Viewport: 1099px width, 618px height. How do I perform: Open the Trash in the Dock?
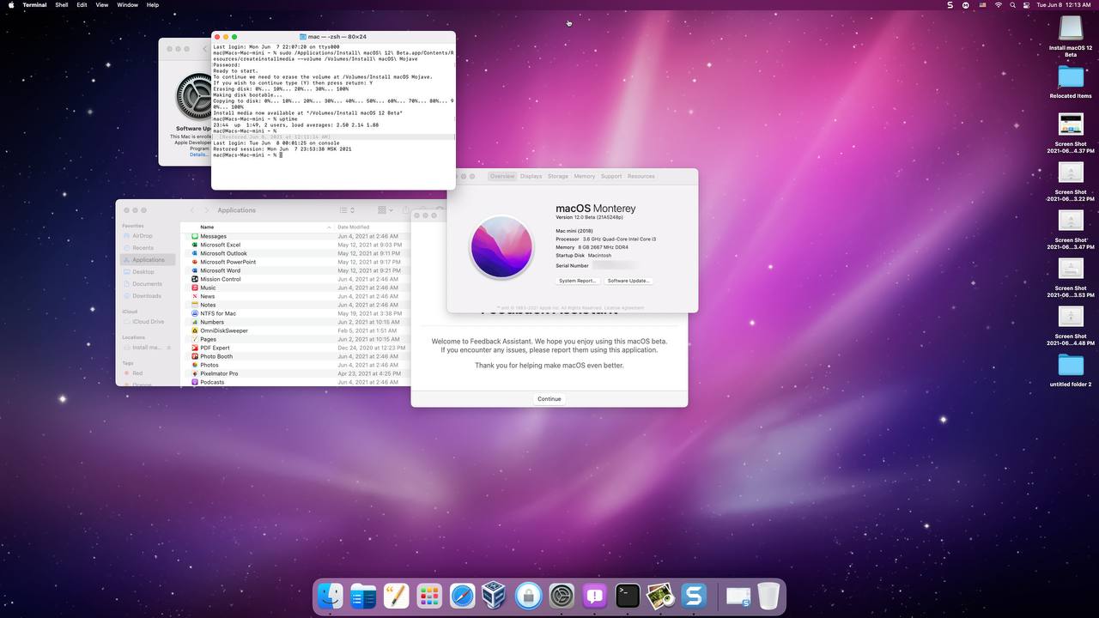[x=768, y=596]
